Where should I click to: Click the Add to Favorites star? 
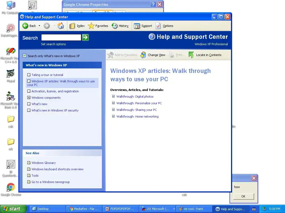(110, 55)
